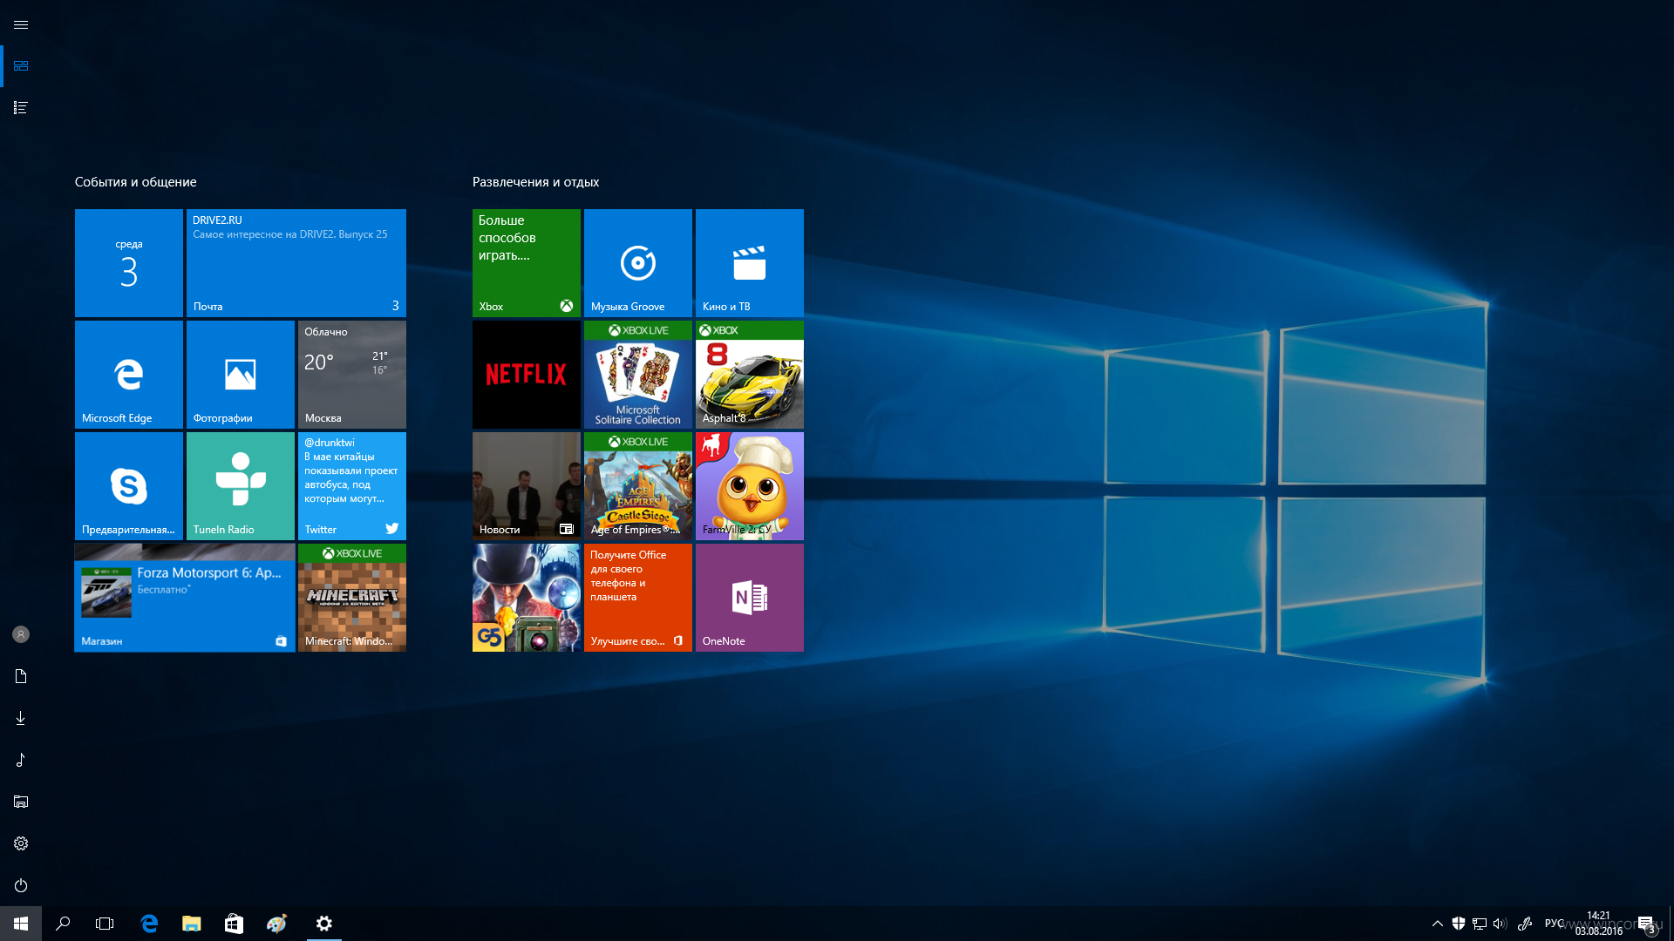Open the Store icon on the taskbar
Screen dimensions: 1674x941
coord(234,924)
